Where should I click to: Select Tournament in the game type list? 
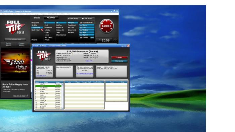pos(37,28)
